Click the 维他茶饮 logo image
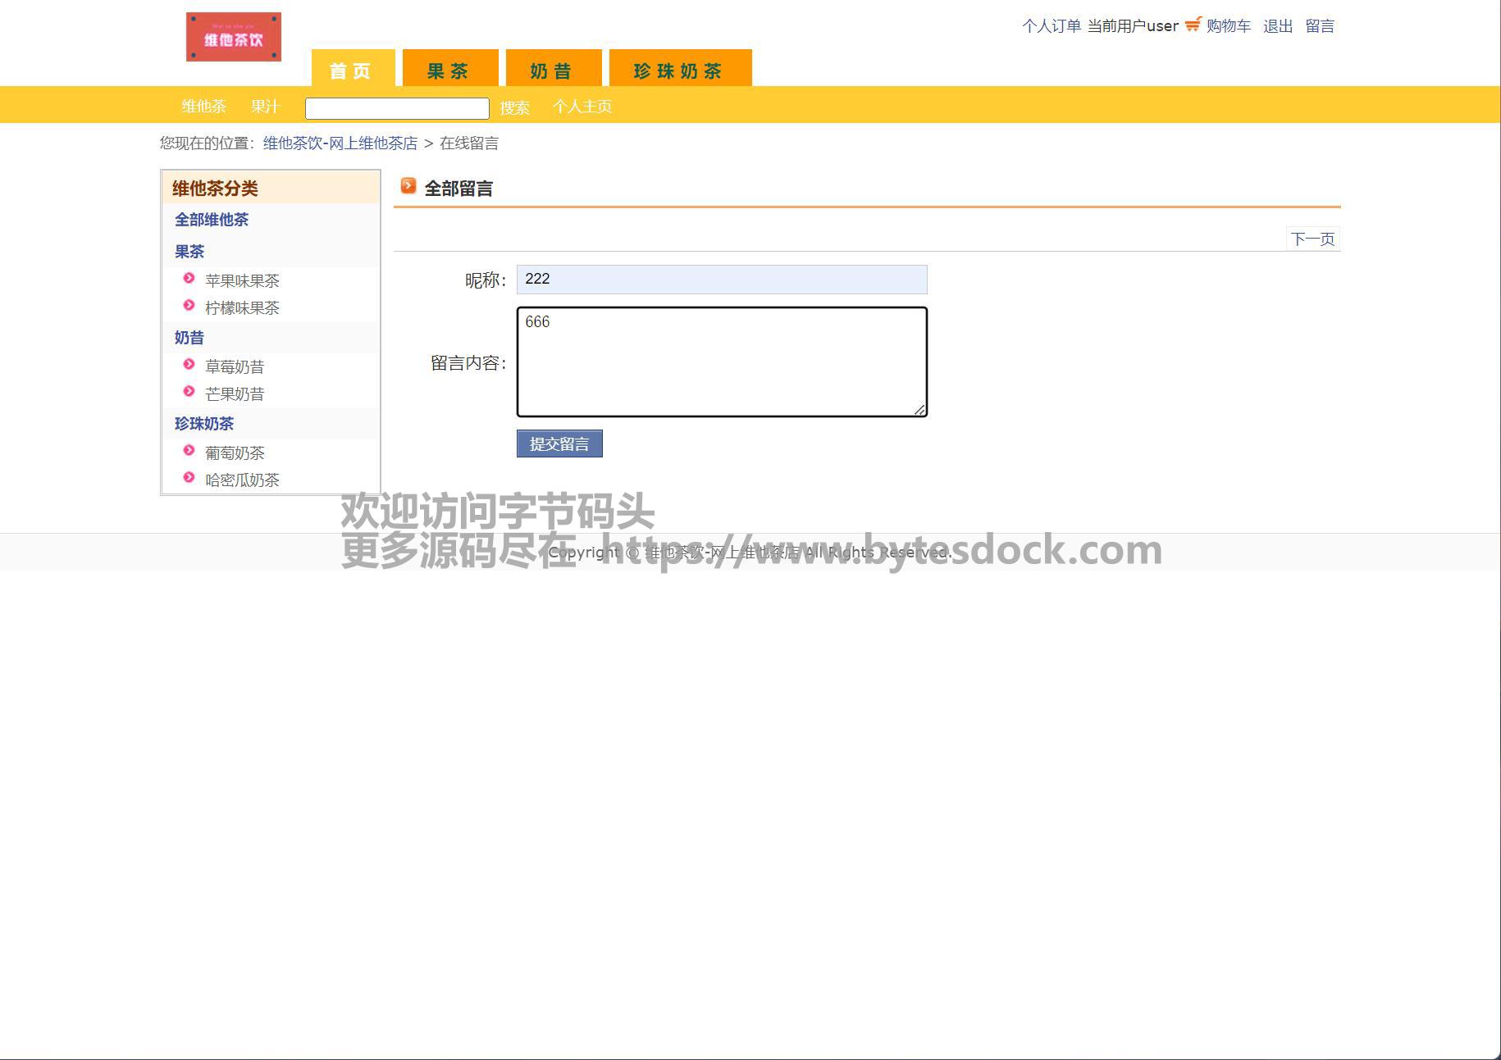1501x1060 pixels. [234, 37]
